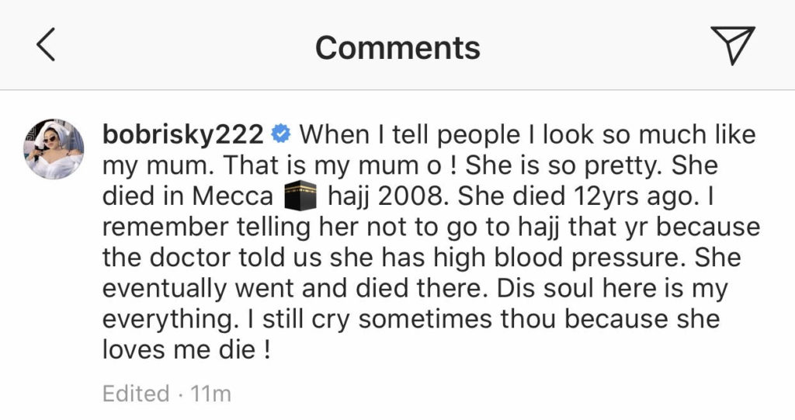795x420 pixels.
Task: Click the blue verified badge
Action: [x=281, y=135]
